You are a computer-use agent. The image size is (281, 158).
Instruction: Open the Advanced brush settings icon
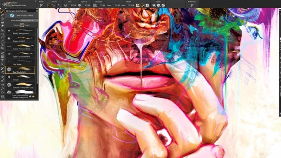point(192,5)
